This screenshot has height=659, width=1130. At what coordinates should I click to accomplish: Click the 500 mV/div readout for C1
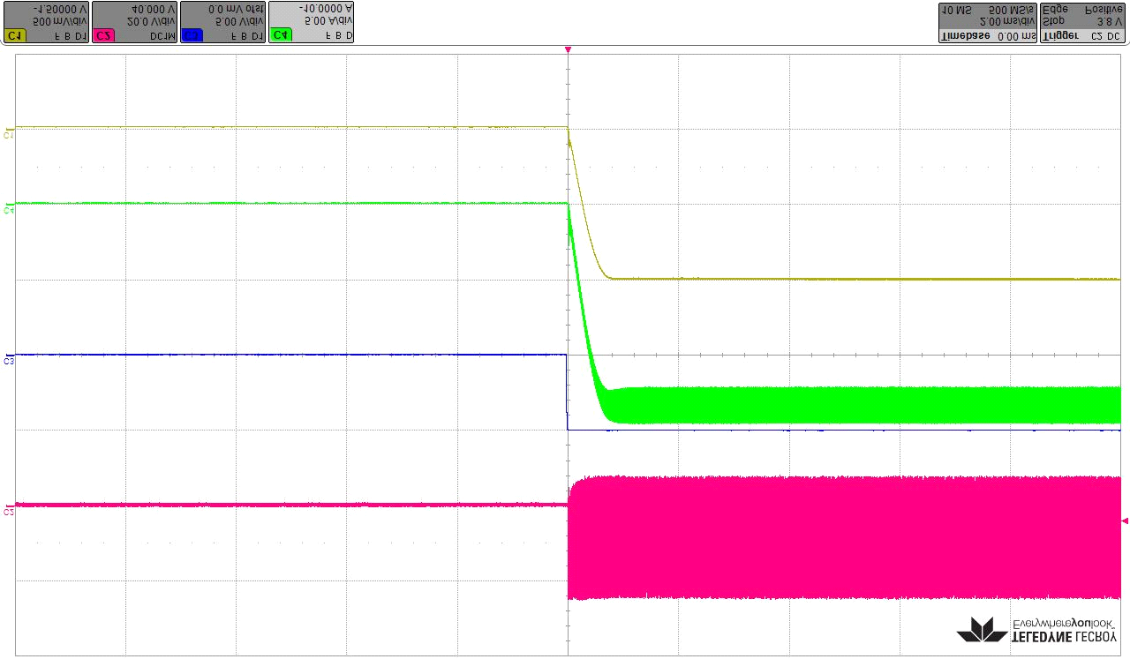click(60, 21)
